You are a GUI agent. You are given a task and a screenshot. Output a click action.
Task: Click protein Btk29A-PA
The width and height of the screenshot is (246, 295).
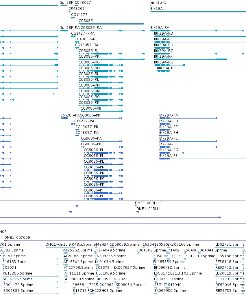coord(169,115)
